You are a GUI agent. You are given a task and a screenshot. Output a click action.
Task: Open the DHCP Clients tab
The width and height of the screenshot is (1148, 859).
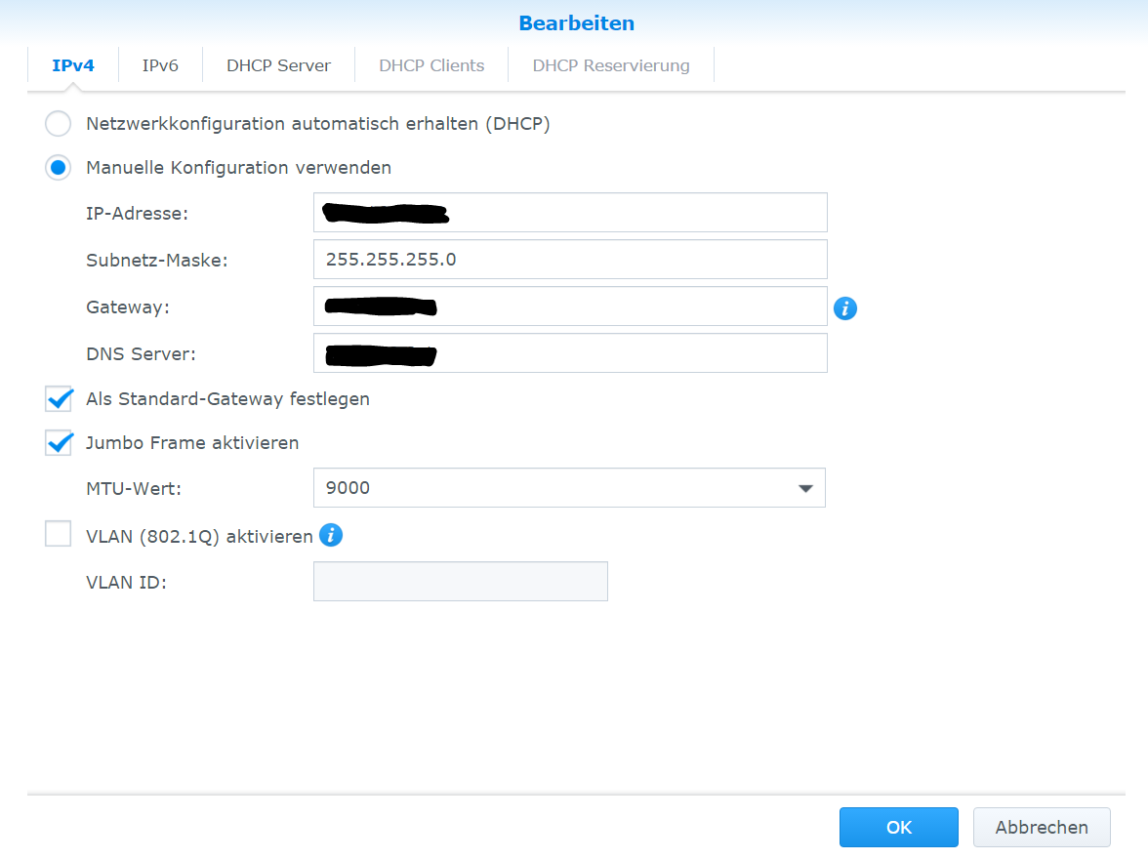point(431,66)
